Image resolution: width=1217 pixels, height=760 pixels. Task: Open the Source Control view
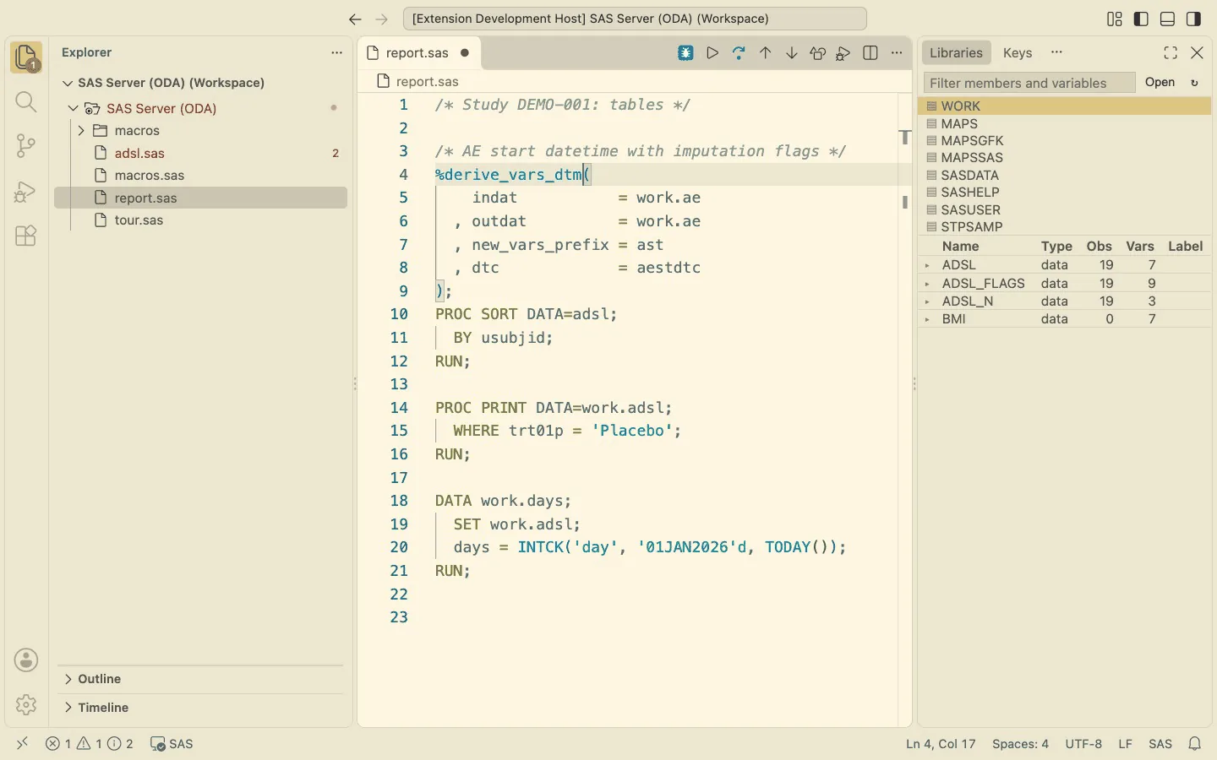(26, 146)
